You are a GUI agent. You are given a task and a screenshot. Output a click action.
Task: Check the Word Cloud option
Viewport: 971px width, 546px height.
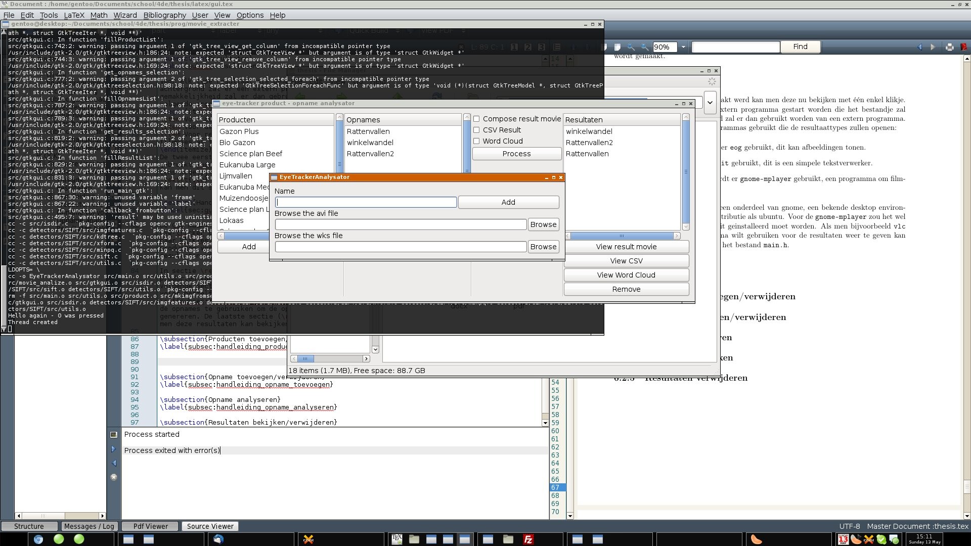476,141
